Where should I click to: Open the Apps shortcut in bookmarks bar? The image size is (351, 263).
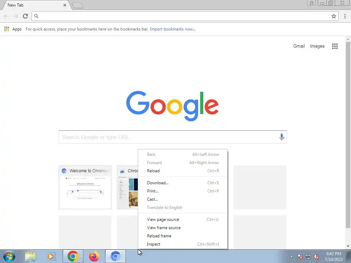pyautogui.click(x=13, y=29)
